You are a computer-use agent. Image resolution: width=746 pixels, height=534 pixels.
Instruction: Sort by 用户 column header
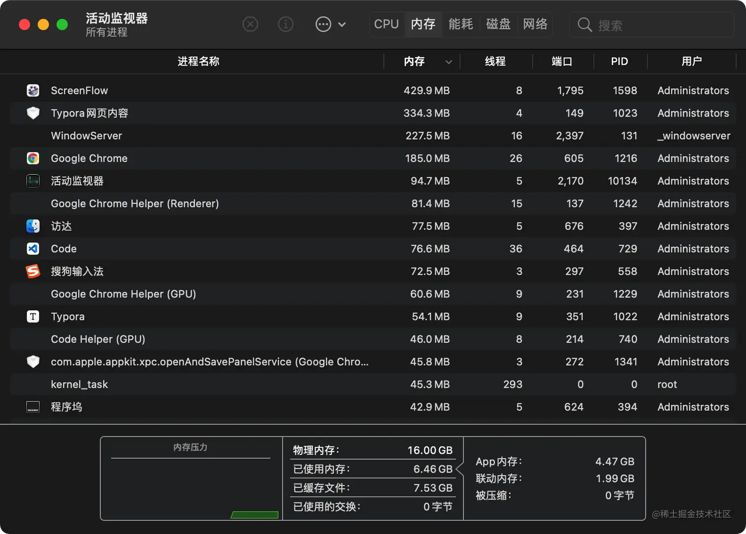pos(691,61)
